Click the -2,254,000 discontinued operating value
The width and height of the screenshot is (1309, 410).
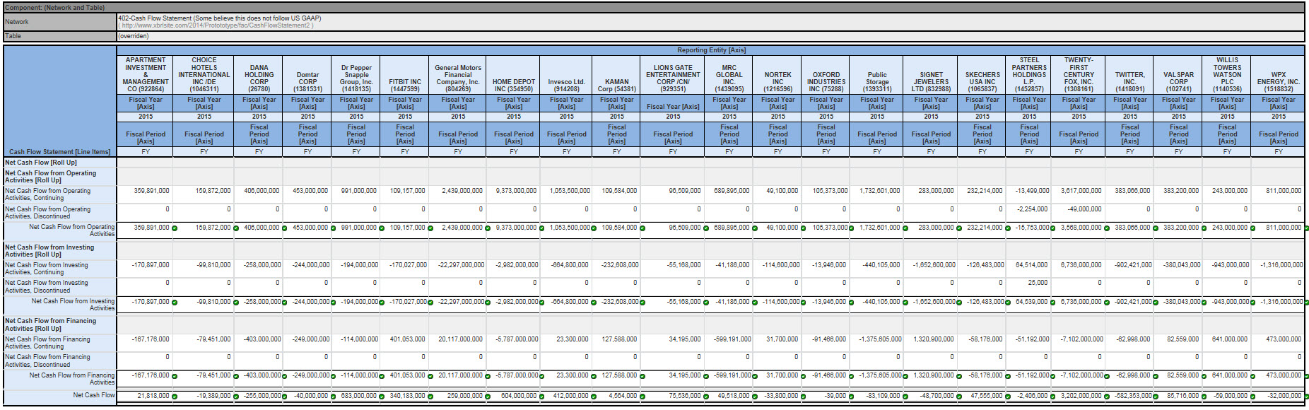[x=1032, y=209]
